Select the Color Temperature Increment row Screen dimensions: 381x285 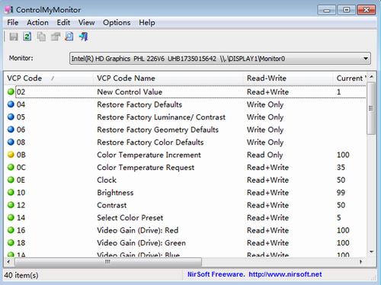[x=185, y=155]
